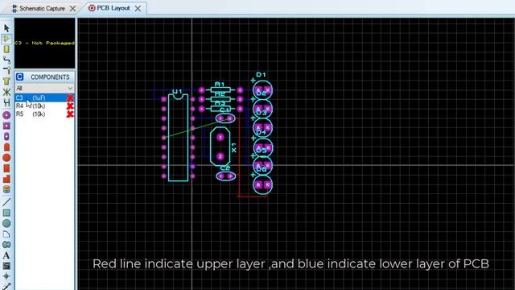The width and height of the screenshot is (515, 290).
Task: Select Square Through-hole Pad tool
Action: [6, 126]
